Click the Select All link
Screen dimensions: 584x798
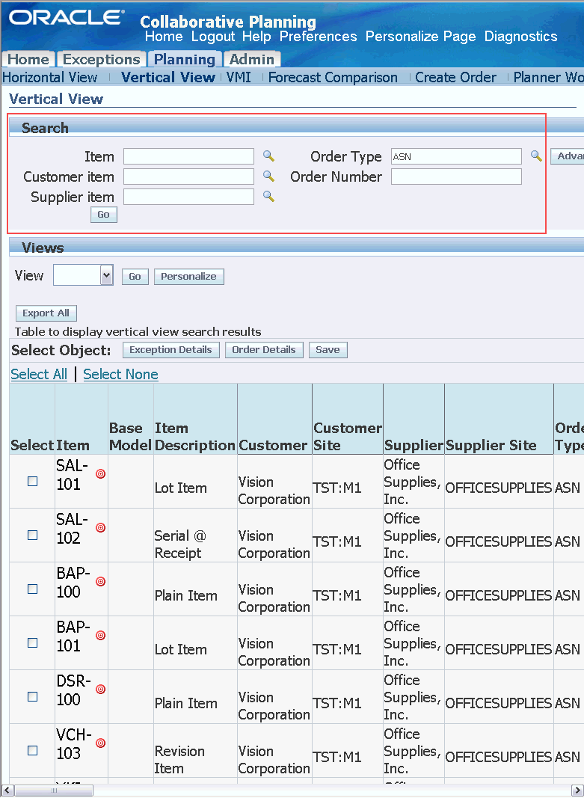click(x=39, y=374)
